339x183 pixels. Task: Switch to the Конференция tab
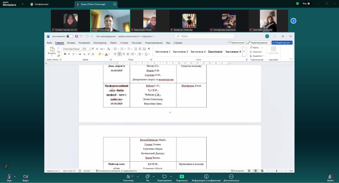click(x=39, y=4)
